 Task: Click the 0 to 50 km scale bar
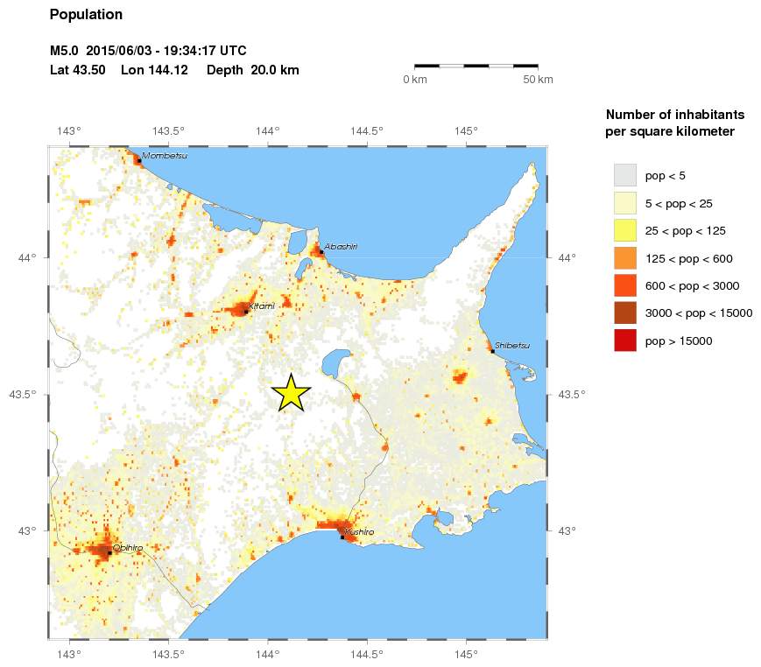point(476,66)
